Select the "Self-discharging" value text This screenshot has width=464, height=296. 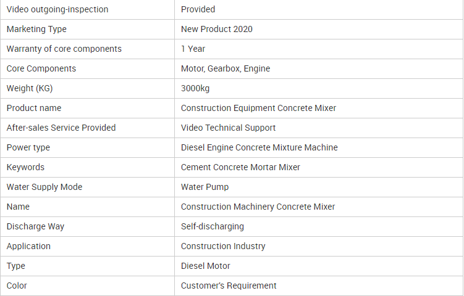click(212, 226)
